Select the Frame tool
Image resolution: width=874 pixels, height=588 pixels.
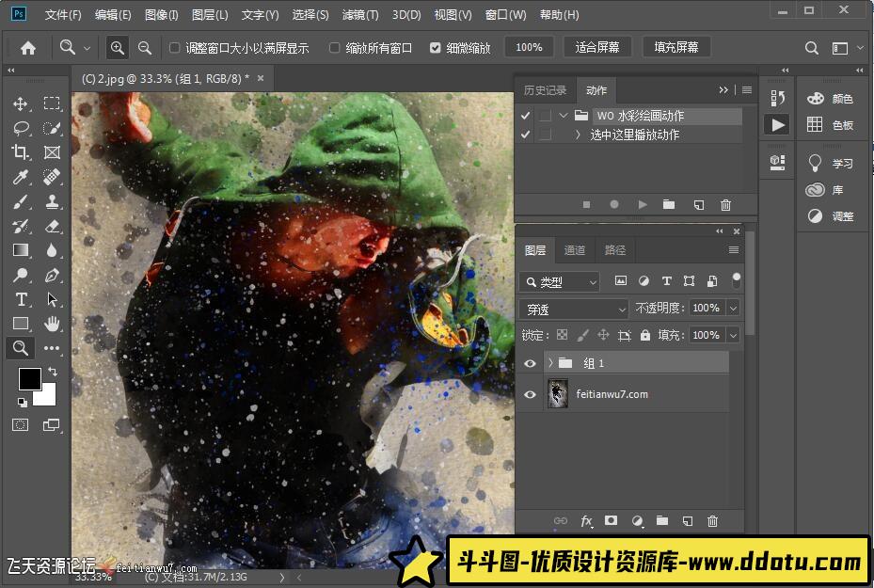[x=52, y=152]
